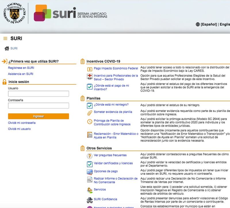Open Pago Impacto Económico Federal link
Image resolution: width=230 pixels, height=208 pixels.
[116, 68]
